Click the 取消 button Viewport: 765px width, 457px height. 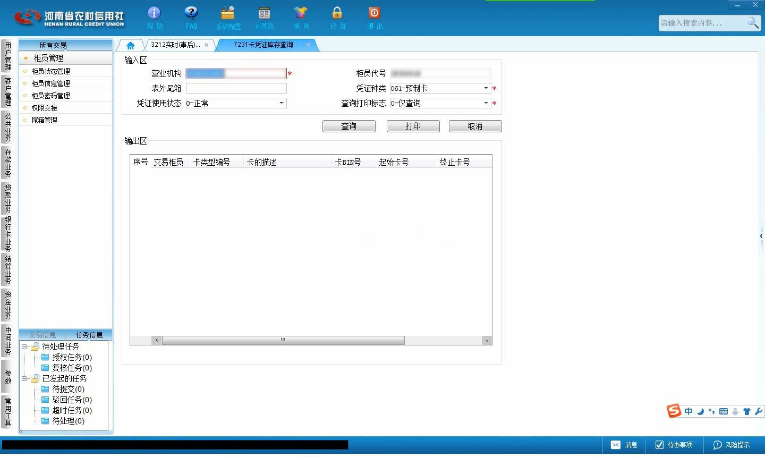(475, 126)
